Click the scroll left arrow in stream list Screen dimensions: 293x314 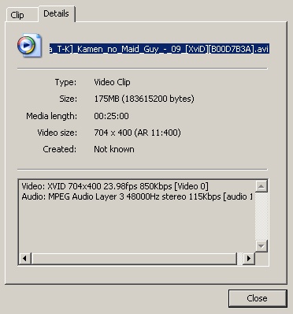[x=25, y=259]
